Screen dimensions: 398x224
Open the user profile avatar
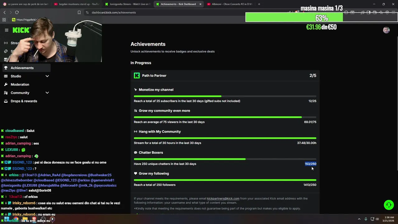[386, 30]
